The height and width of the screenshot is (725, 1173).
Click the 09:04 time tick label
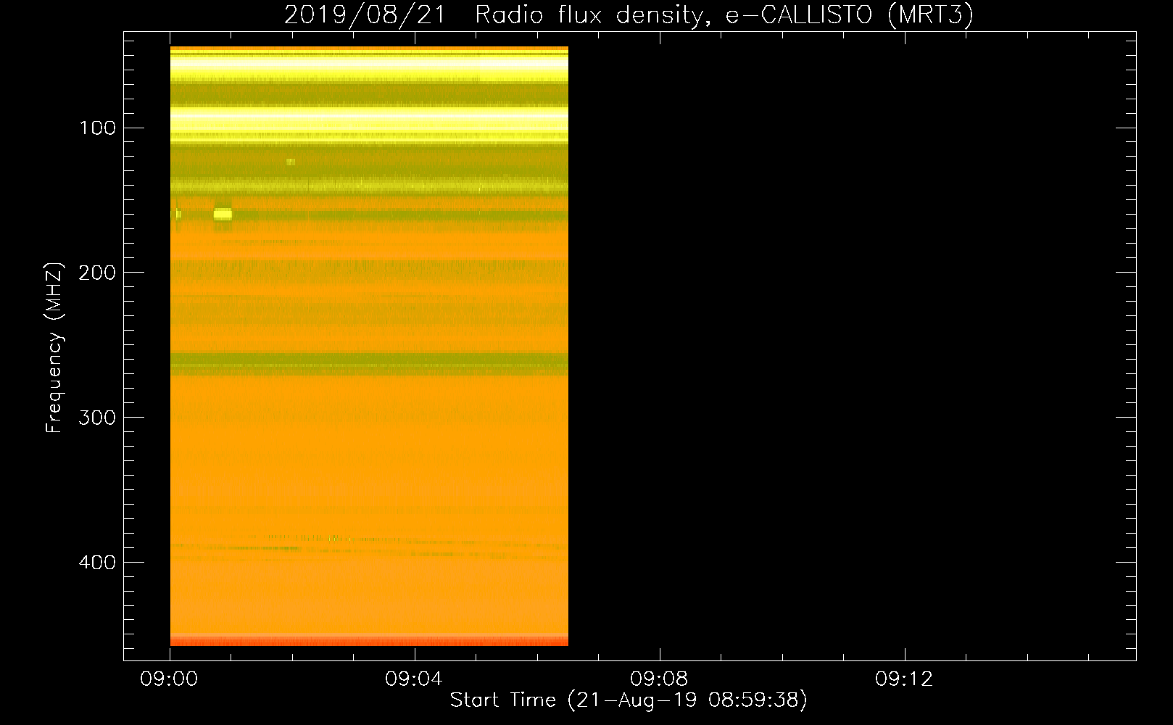[415, 679]
